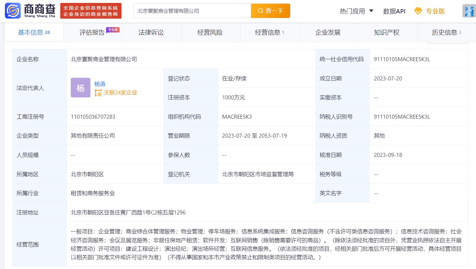476x269 pixels.
Task: Click 登记状态 value 在业/存续
Action: pyautogui.click(x=234, y=78)
